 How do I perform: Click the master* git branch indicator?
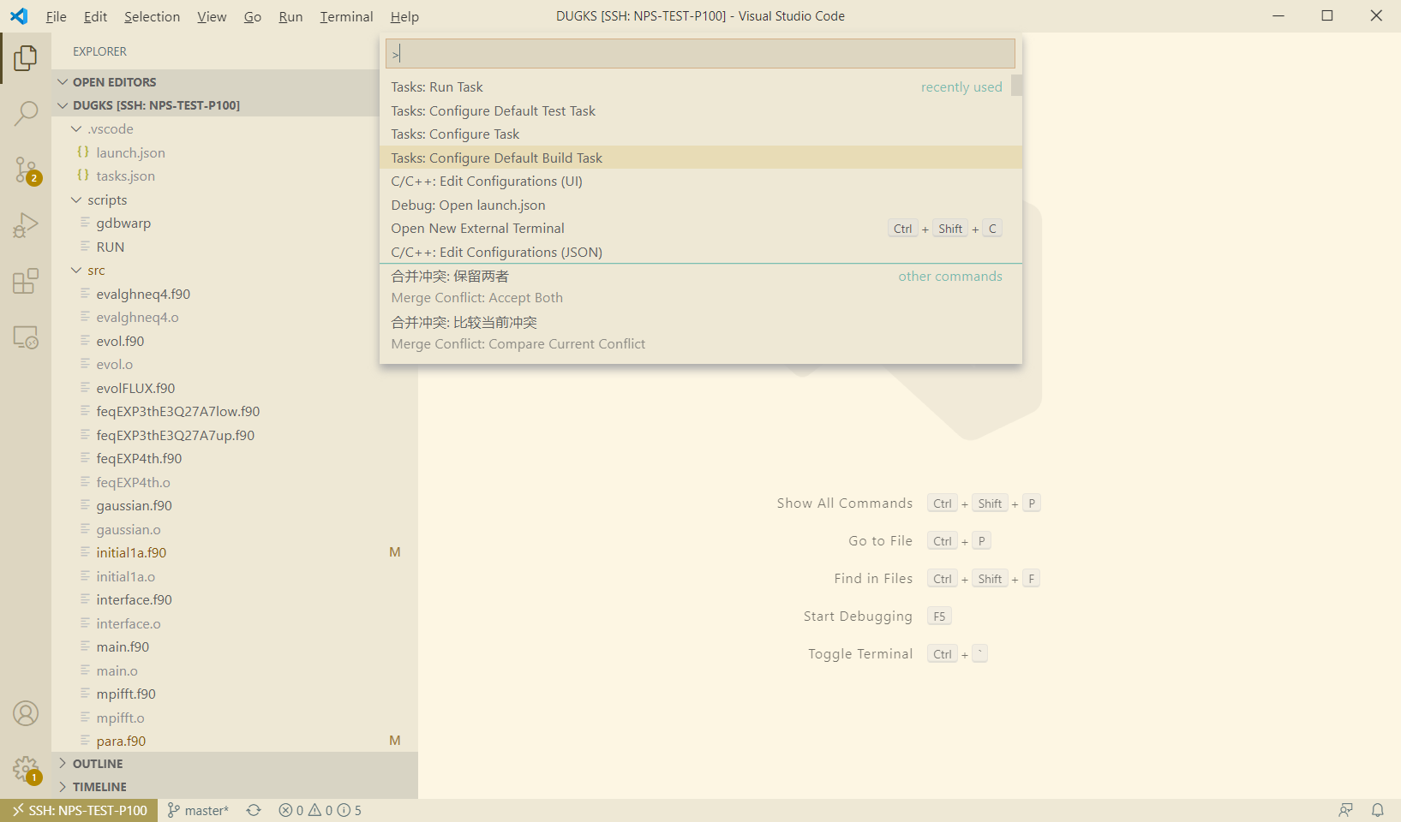198,810
